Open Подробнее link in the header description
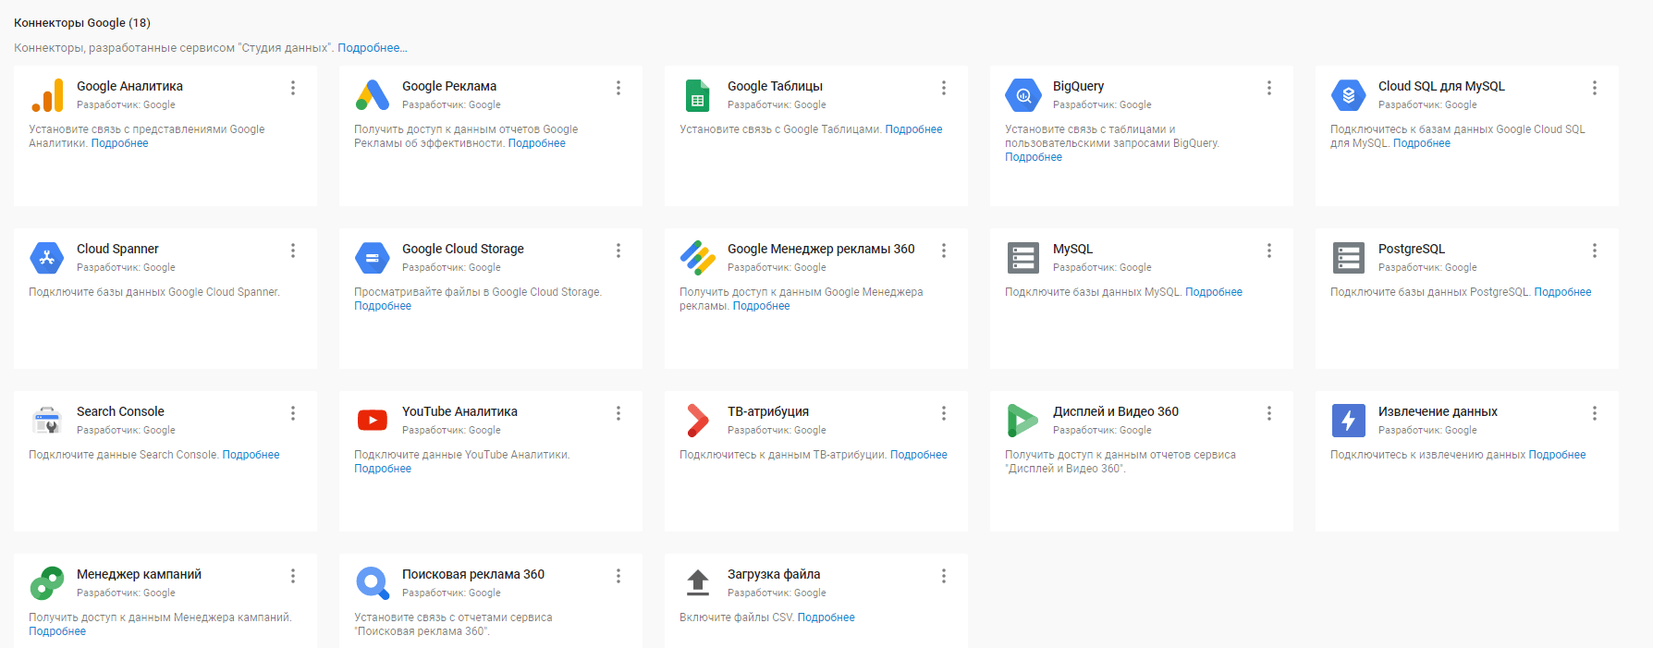This screenshot has height=648, width=1653. tap(372, 48)
